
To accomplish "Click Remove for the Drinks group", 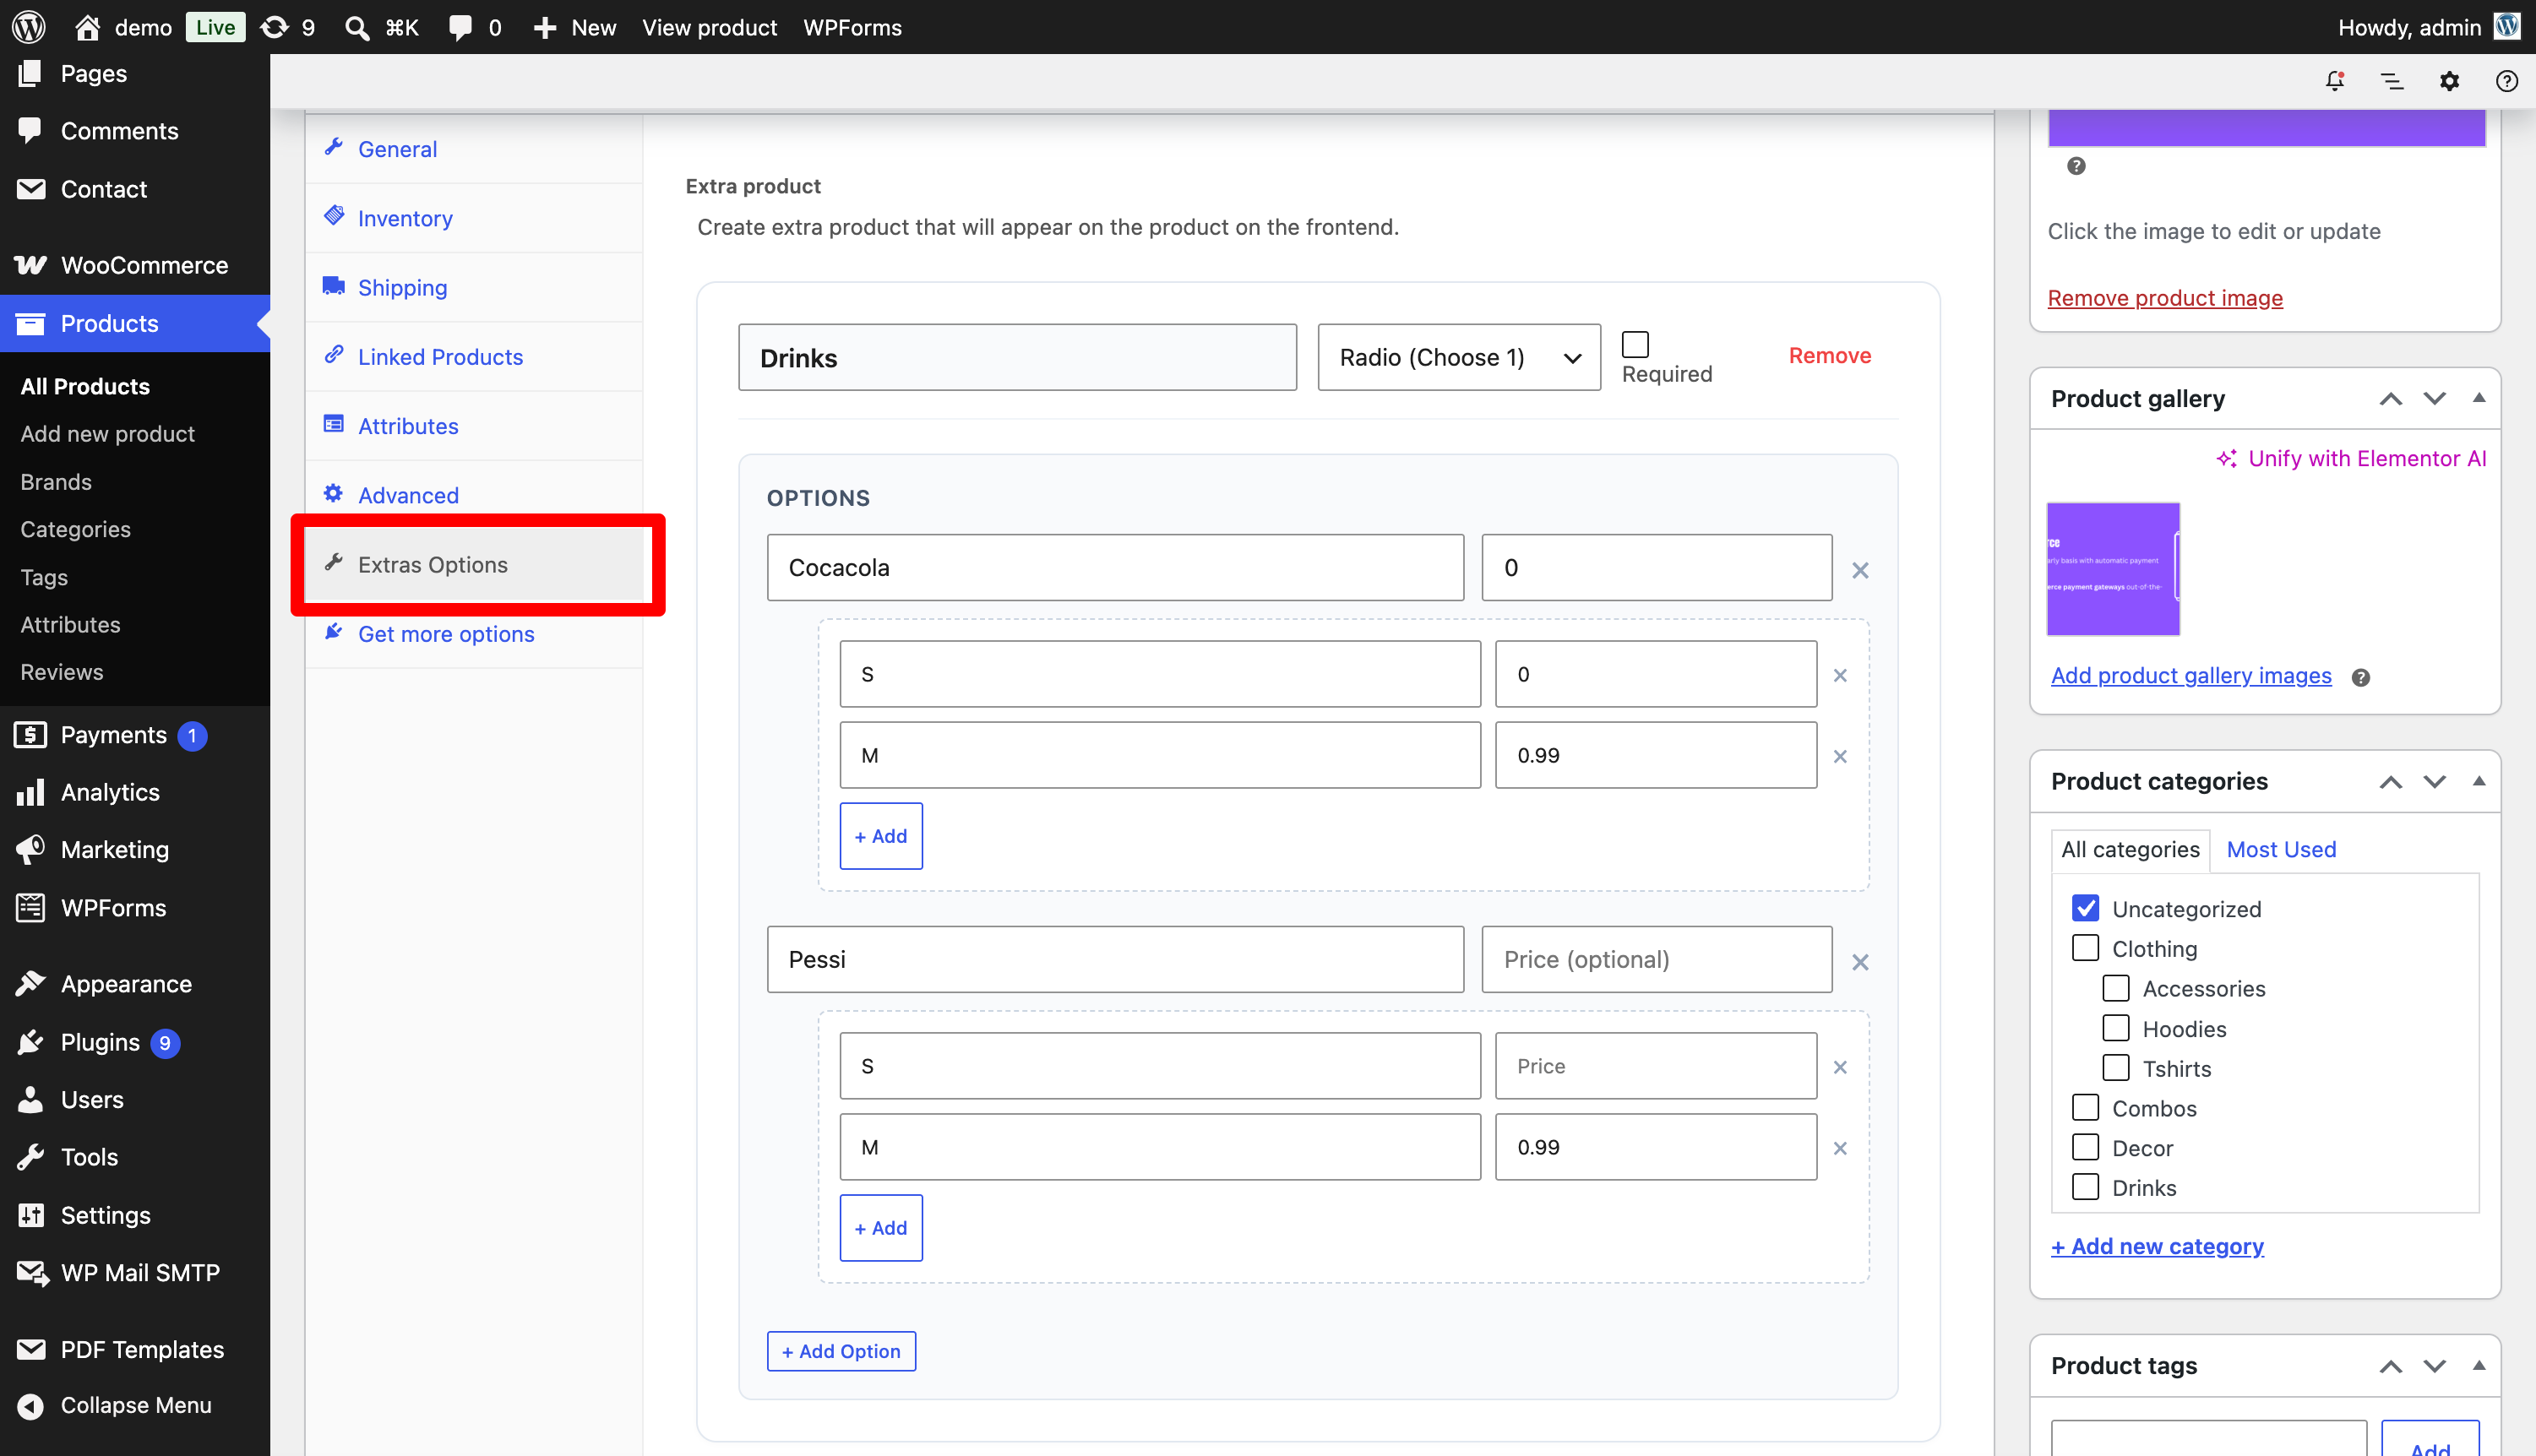I will coord(1829,355).
